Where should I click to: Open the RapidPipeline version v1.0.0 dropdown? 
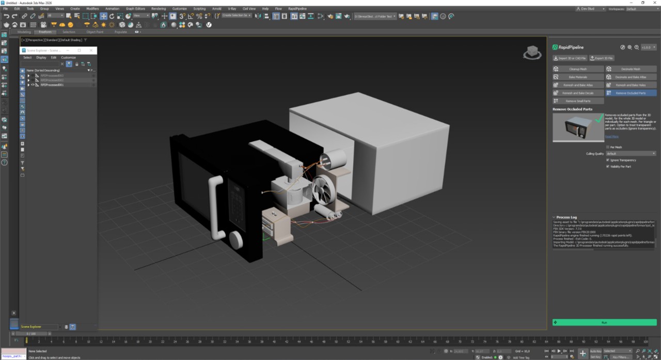(649, 47)
